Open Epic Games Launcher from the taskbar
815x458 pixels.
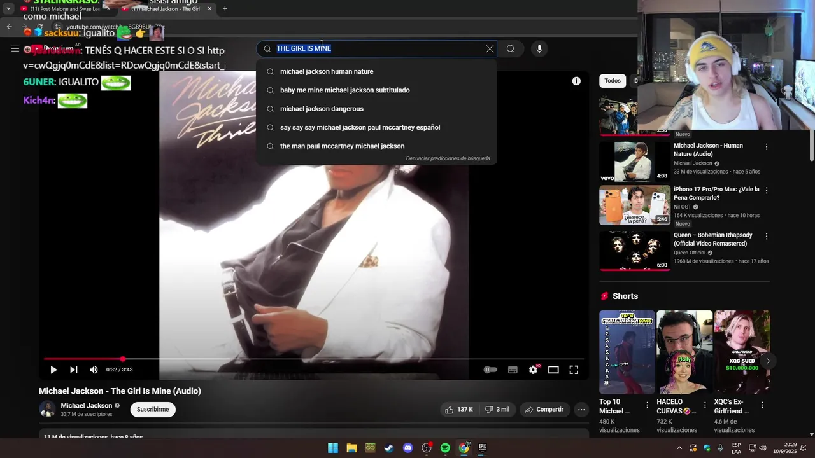pyautogui.click(x=483, y=448)
